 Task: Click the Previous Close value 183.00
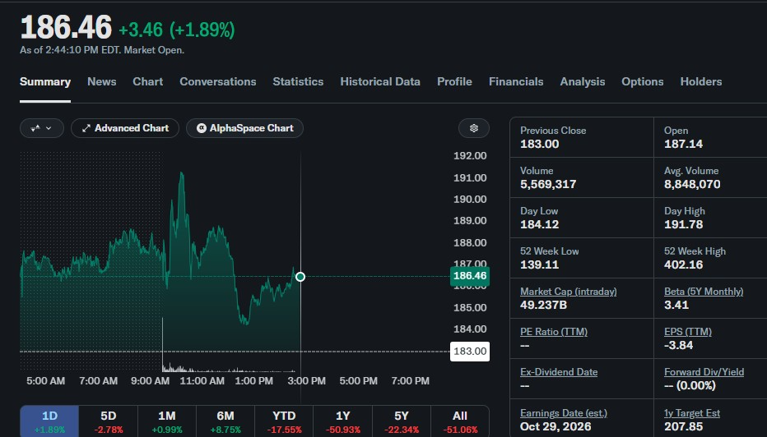(x=539, y=144)
